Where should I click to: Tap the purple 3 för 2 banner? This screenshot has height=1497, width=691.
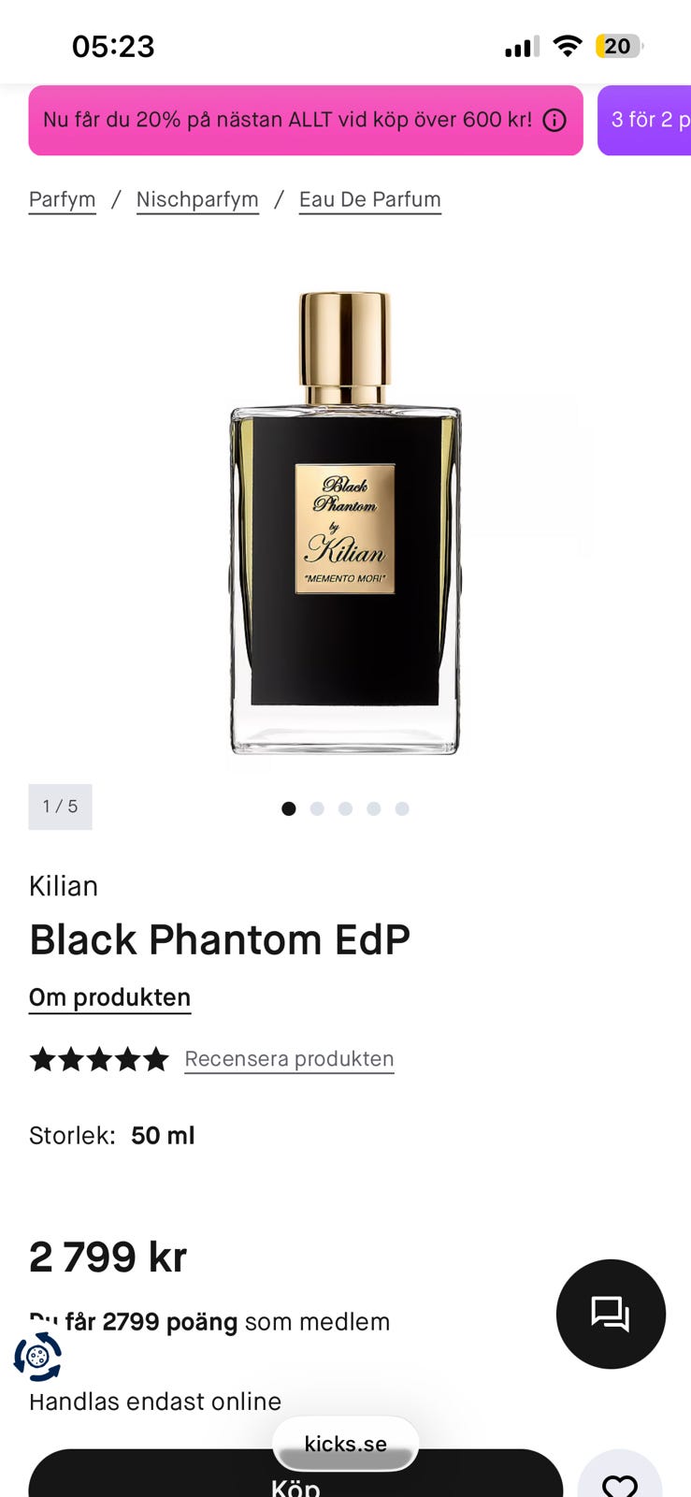645,120
